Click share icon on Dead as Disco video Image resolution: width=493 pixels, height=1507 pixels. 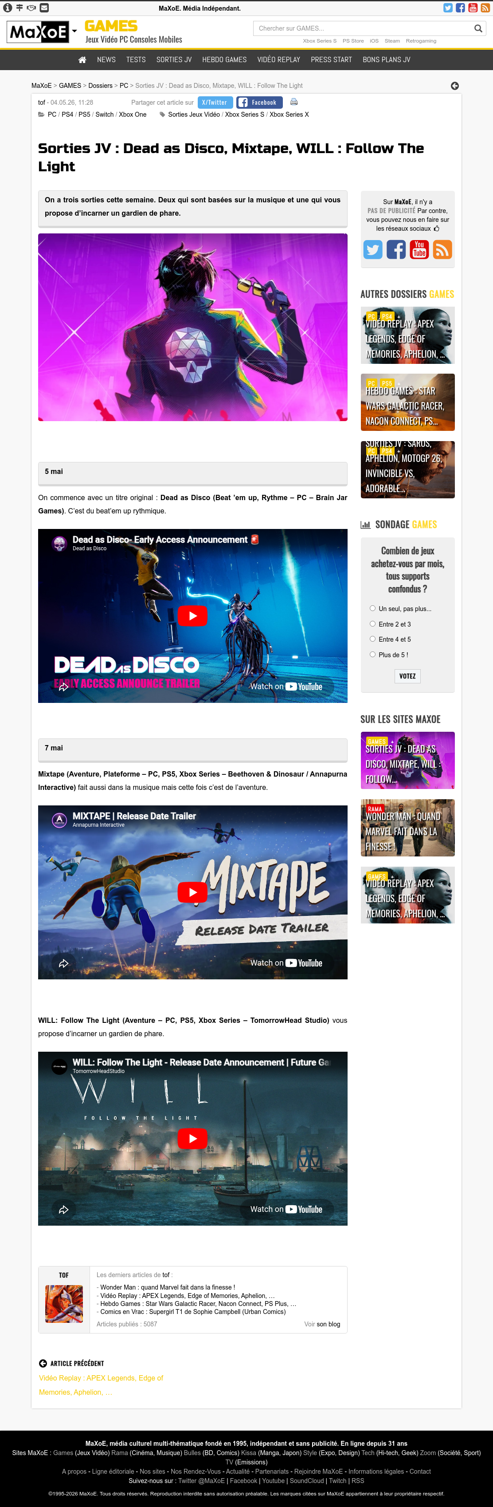tap(64, 687)
